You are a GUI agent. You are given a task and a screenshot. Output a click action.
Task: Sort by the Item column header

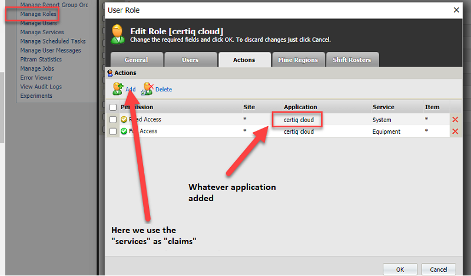pos(432,107)
